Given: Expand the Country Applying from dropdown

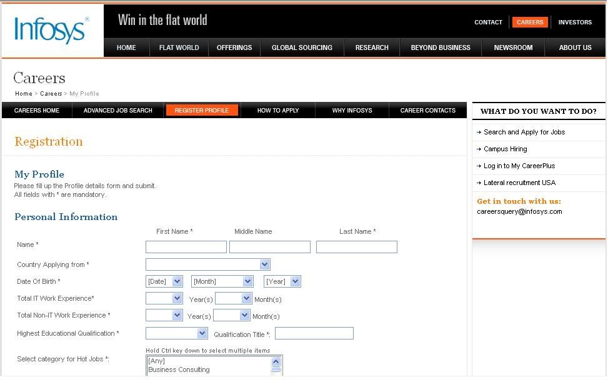Looking at the screenshot, I should point(208,264).
